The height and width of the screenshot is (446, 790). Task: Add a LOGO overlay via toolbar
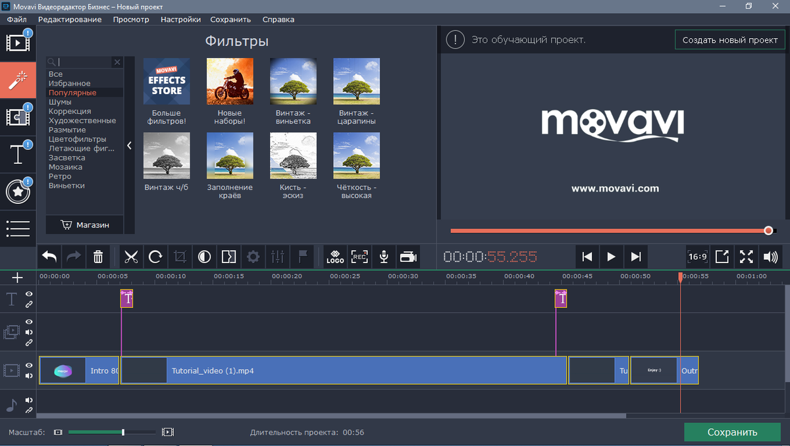tap(335, 257)
